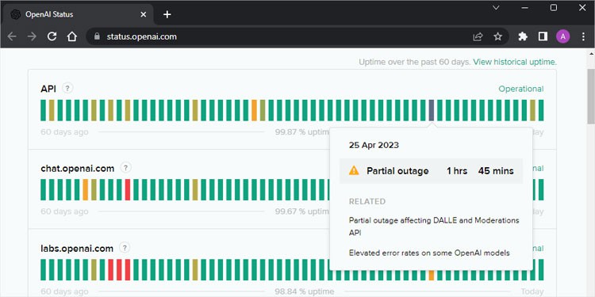Click the first red bar in labs.openai.com uptime
The height and width of the screenshot is (297, 595).
click(111, 270)
